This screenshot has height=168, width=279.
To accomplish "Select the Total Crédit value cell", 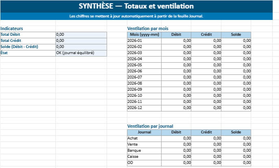I will [81, 41].
